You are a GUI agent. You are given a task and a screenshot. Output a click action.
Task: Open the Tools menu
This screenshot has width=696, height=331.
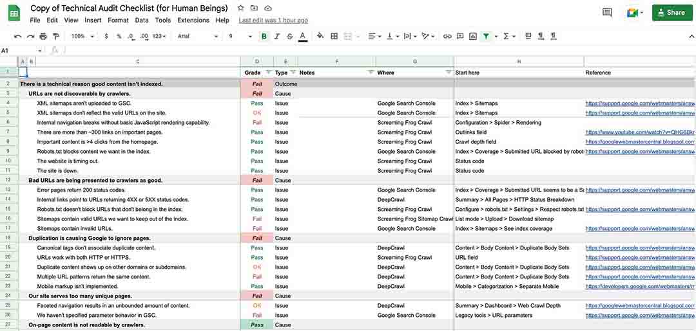point(163,21)
